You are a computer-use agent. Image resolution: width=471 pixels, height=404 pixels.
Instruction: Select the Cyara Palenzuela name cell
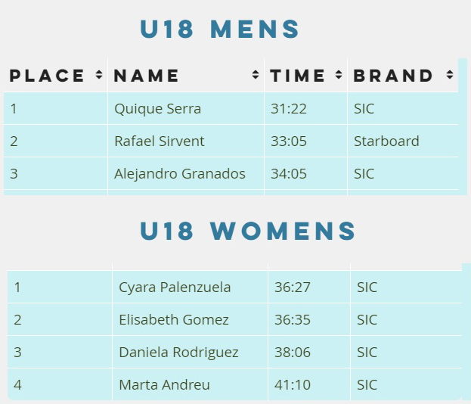191,287
